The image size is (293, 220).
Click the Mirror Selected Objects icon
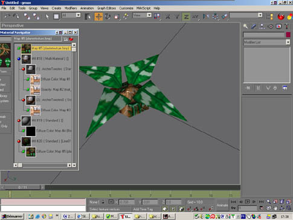coord(205,16)
